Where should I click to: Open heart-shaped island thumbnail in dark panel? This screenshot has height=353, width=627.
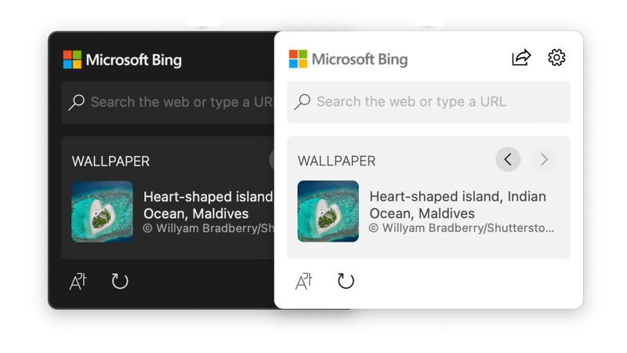click(103, 211)
